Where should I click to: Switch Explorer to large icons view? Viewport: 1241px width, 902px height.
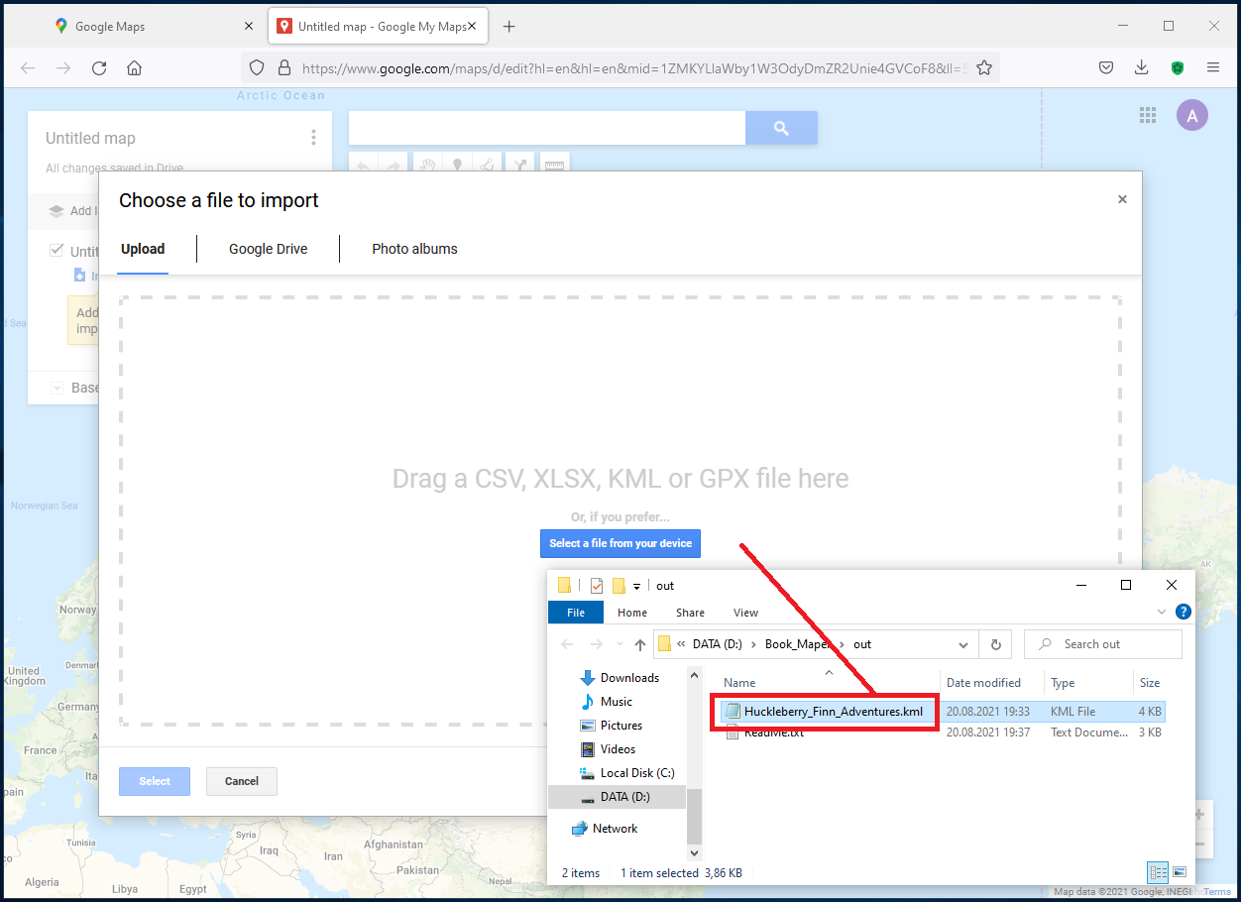(1180, 872)
